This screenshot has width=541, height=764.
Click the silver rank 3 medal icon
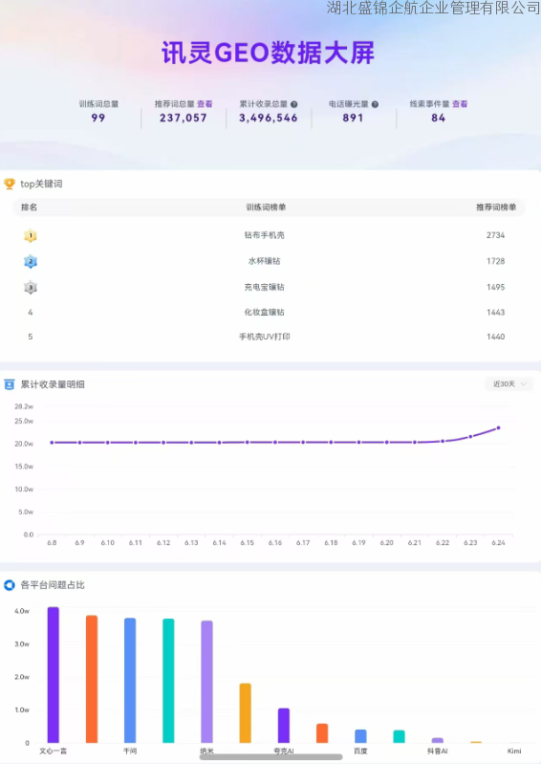(31, 288)
